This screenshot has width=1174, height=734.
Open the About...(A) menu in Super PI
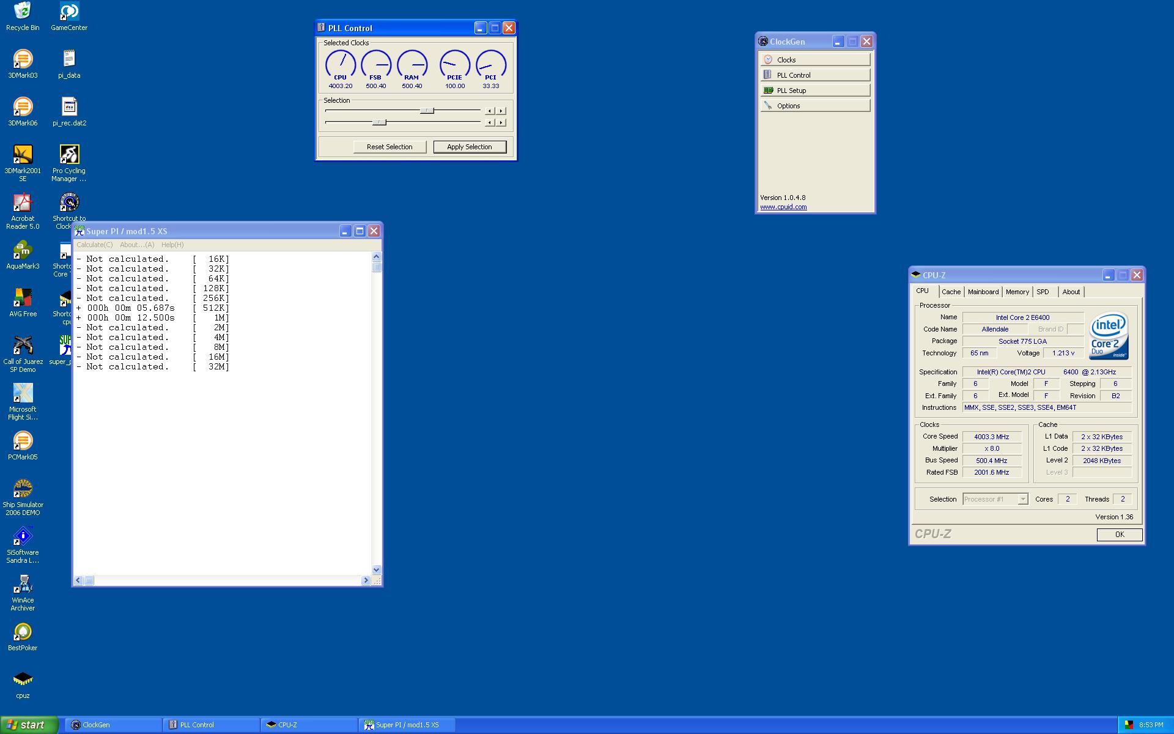pyautogui.click(x=137, y=245)
